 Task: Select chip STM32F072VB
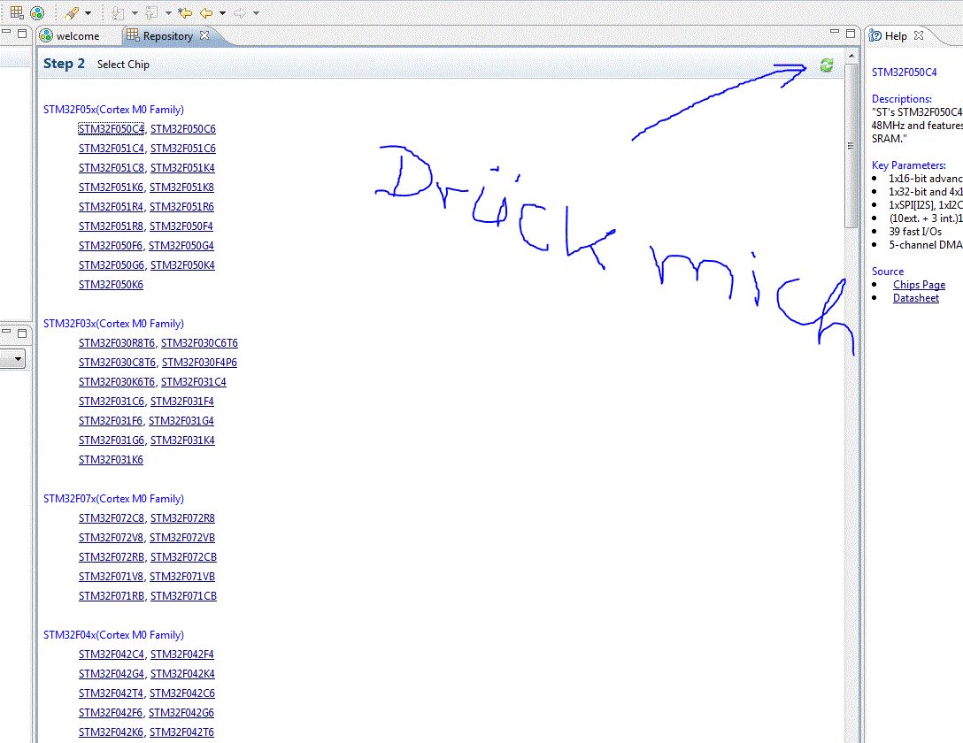click(182, 538)
